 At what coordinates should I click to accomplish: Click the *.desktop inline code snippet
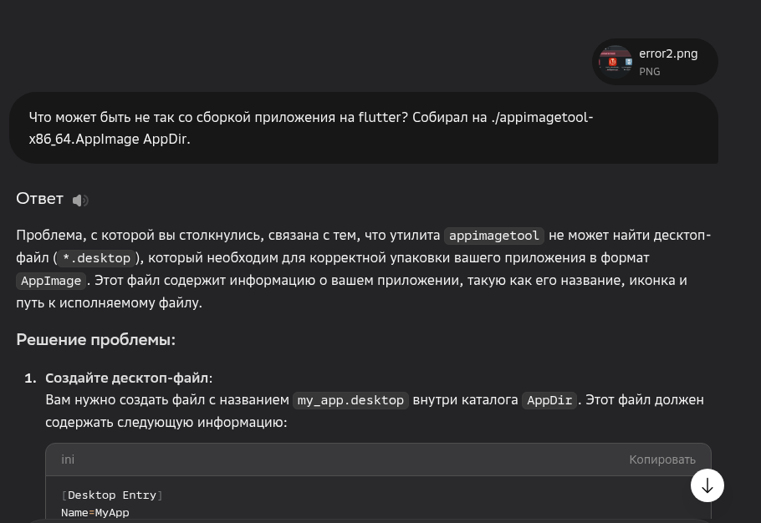pyautogui.click(x=96, y=258)
